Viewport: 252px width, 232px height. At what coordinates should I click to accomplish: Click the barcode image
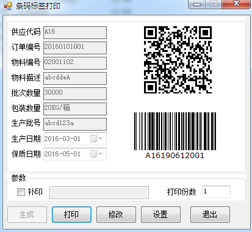tap(175, 131)
